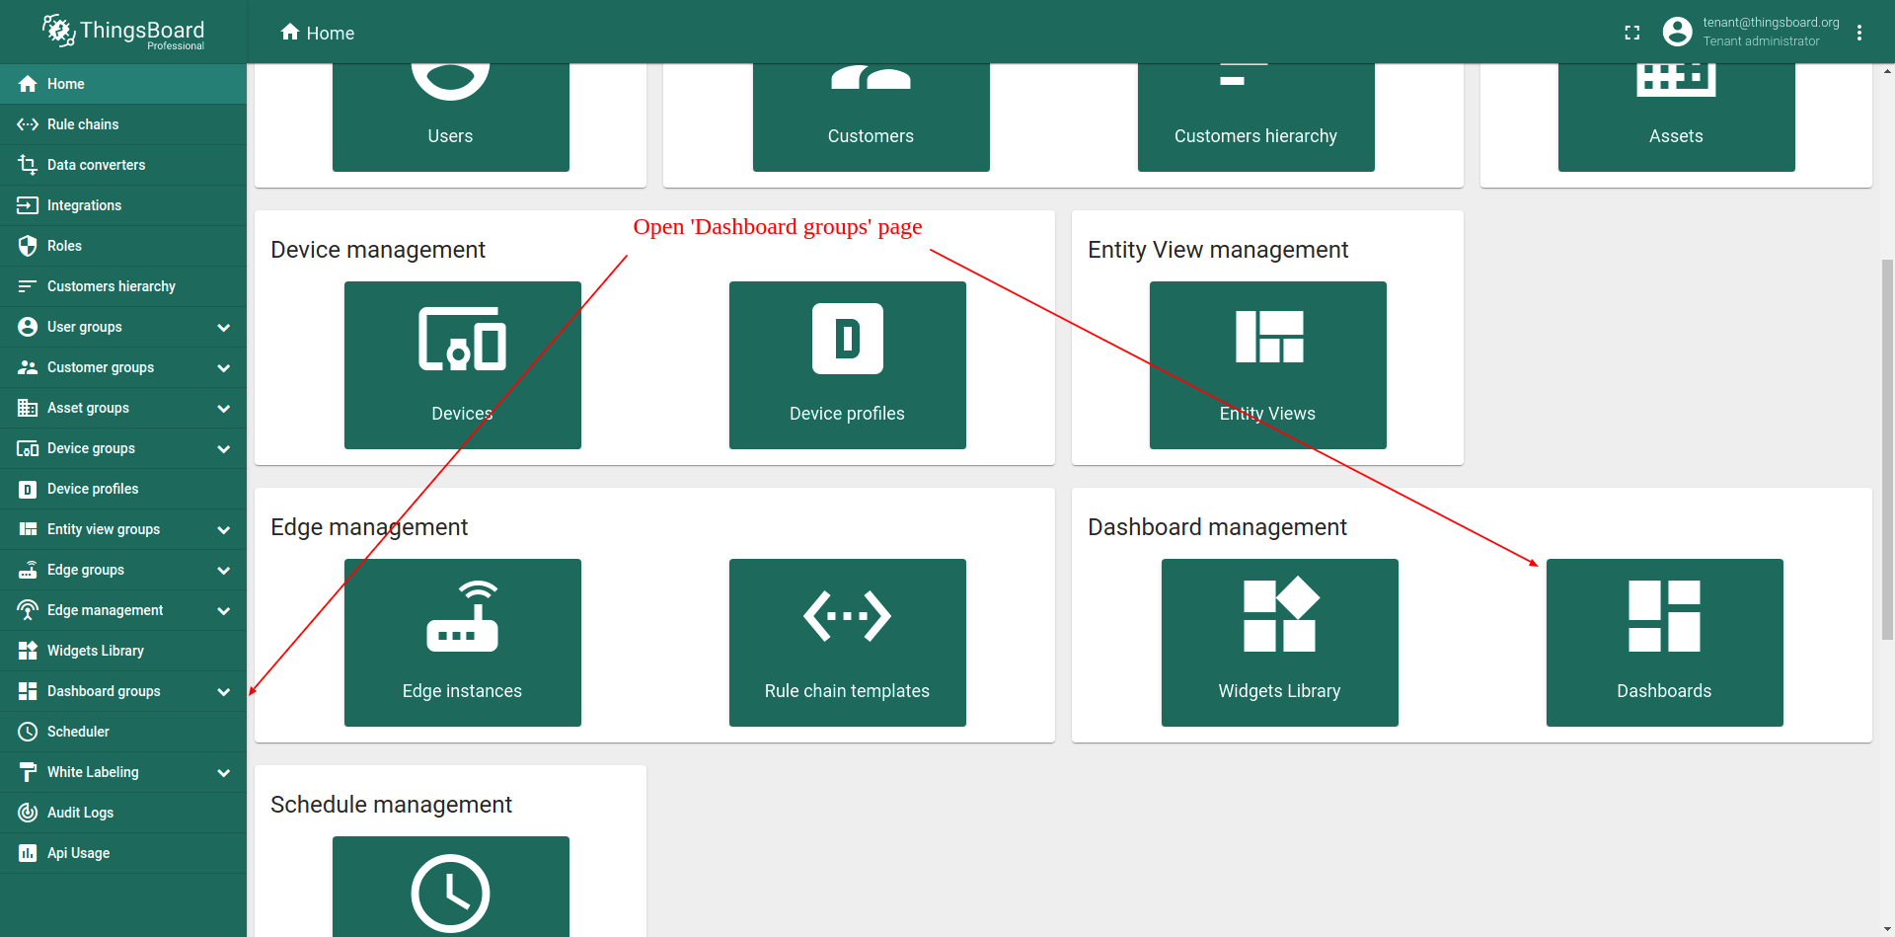The image size is (1895, 937).
Task: Click the Integrations sidebar icon
Action: tap(28, 205)
